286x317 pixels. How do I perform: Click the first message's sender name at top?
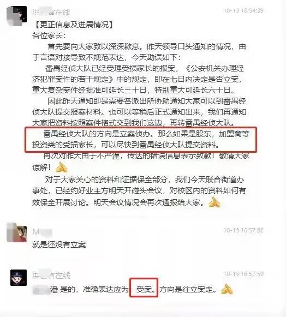click(x=51, y=12)
